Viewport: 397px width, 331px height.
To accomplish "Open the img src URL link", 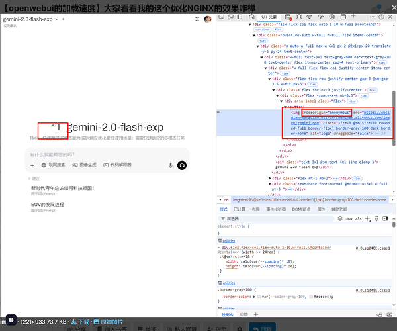I will [340, 118].
